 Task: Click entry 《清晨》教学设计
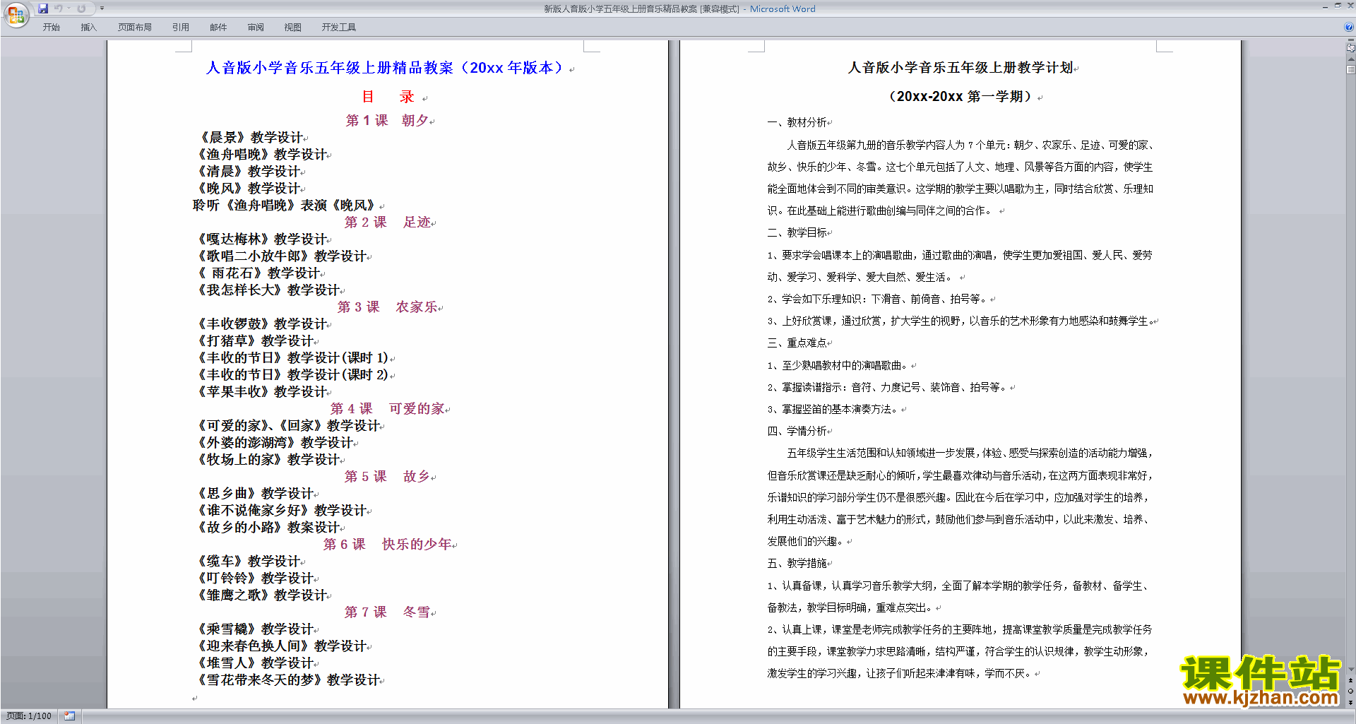click(249, 172)
